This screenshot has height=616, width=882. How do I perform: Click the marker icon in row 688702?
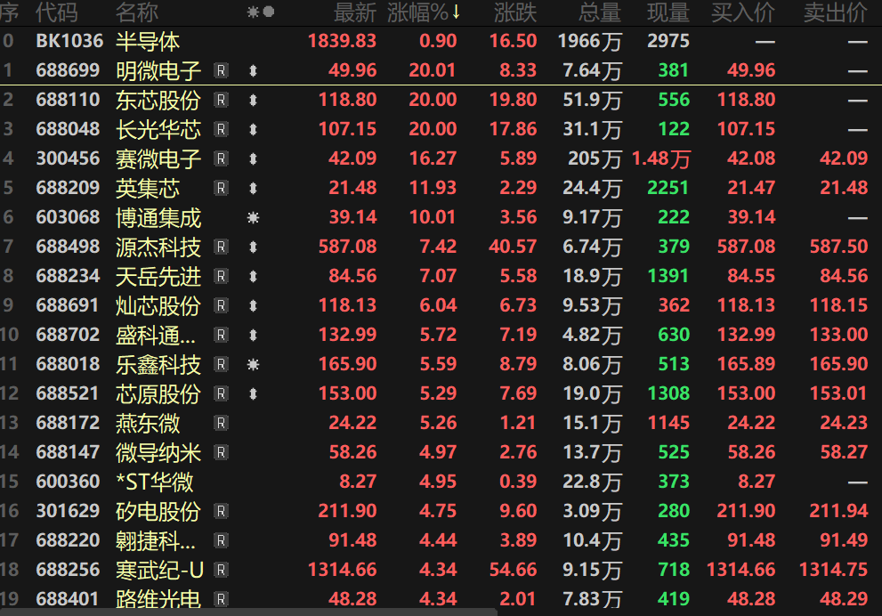click(x=253, y=335)
